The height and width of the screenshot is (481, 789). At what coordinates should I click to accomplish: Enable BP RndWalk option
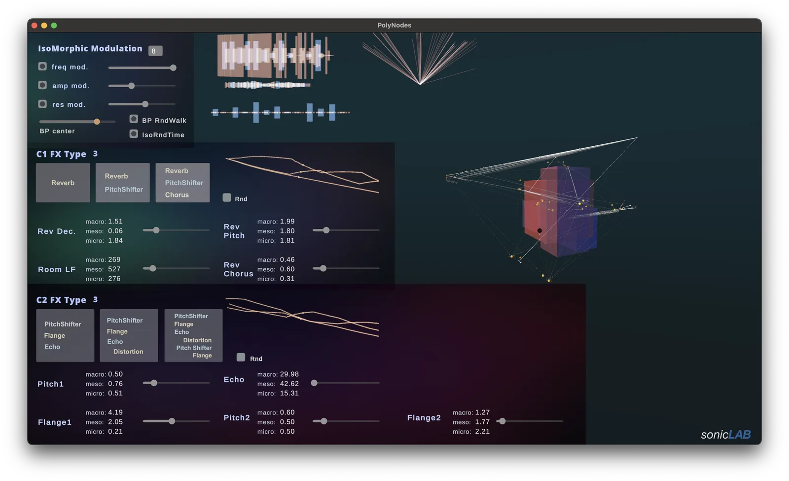click(x=134, y=119)
